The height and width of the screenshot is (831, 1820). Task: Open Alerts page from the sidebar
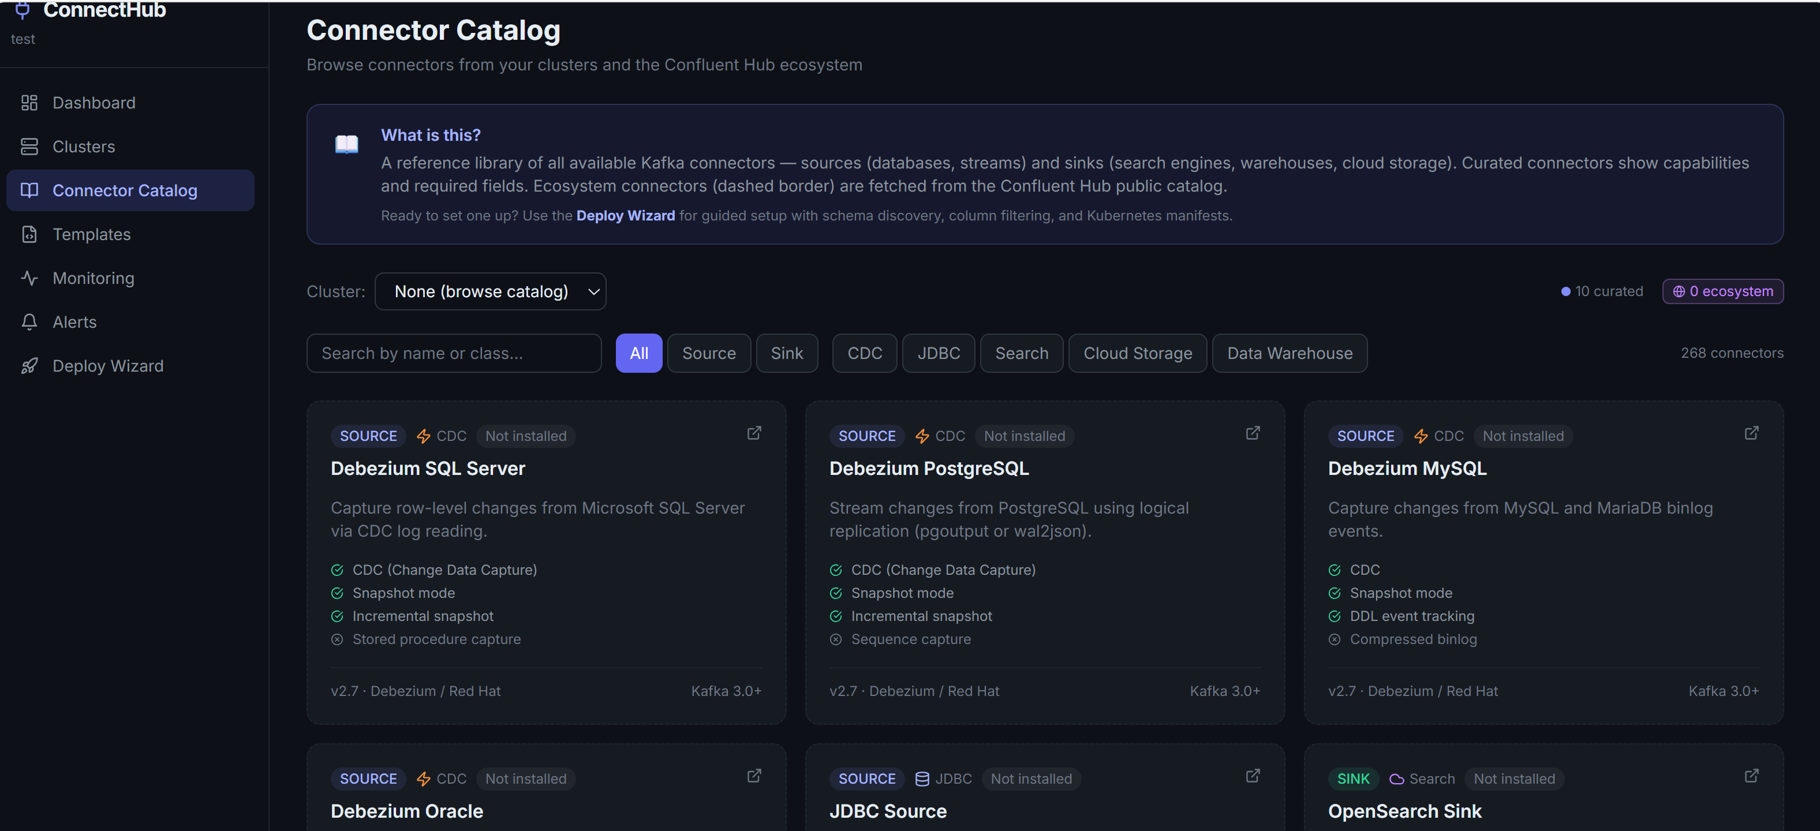pos(130,321)
